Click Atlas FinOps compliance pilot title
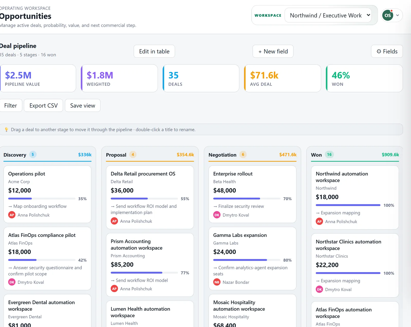Image resolution: width=411 pixels, height=327 pixels. 42,235
